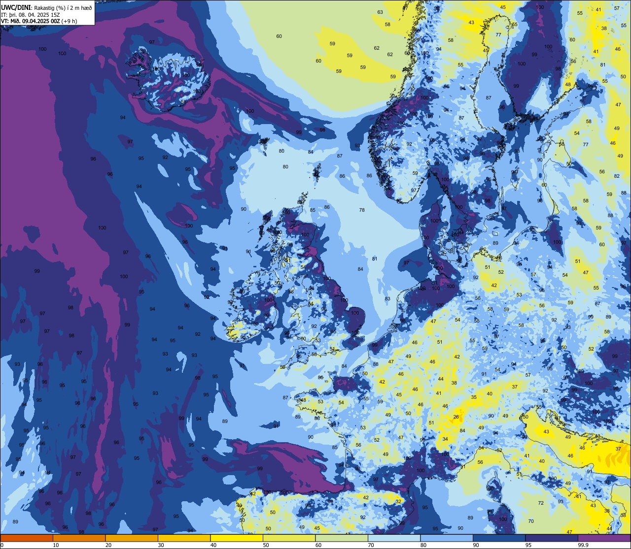The width and height of the screenshot is (631, 549).
Task: Choose the yellow-green 50–60 legend swatch
Action: (289, 538)
